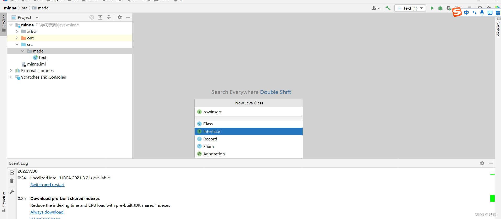This screenshot has width=501, height=219.
Task: Click the green marker in Event Log scrollbar
Action: (x=492, y=198)
